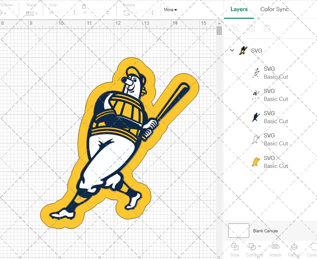Select the white outline SVG layer
Viewport: 317px width, 259px height.
tap(256, 140)
